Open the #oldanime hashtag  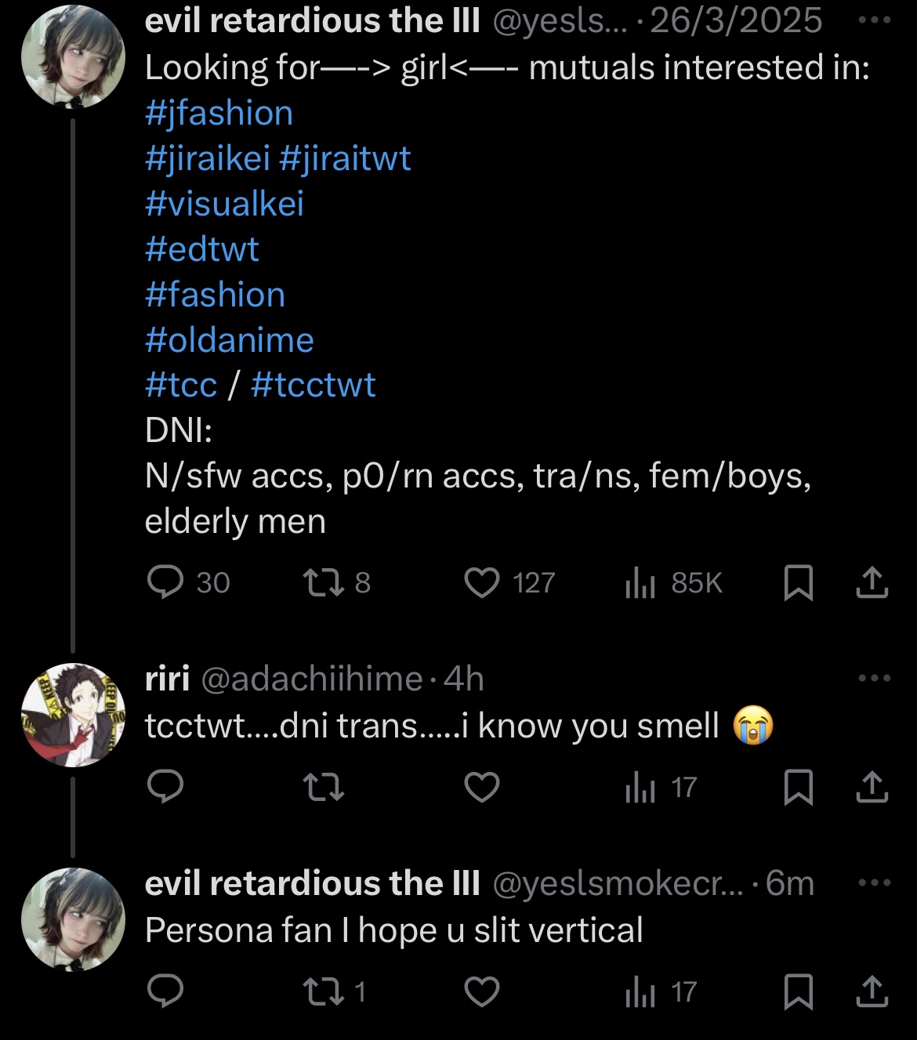pos(229,340)
